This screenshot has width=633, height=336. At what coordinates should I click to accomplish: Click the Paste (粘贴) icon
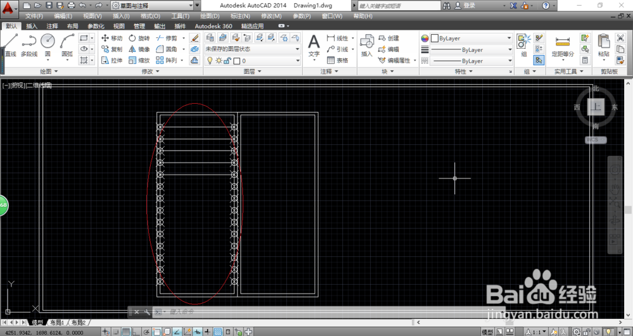coord(604,45)
